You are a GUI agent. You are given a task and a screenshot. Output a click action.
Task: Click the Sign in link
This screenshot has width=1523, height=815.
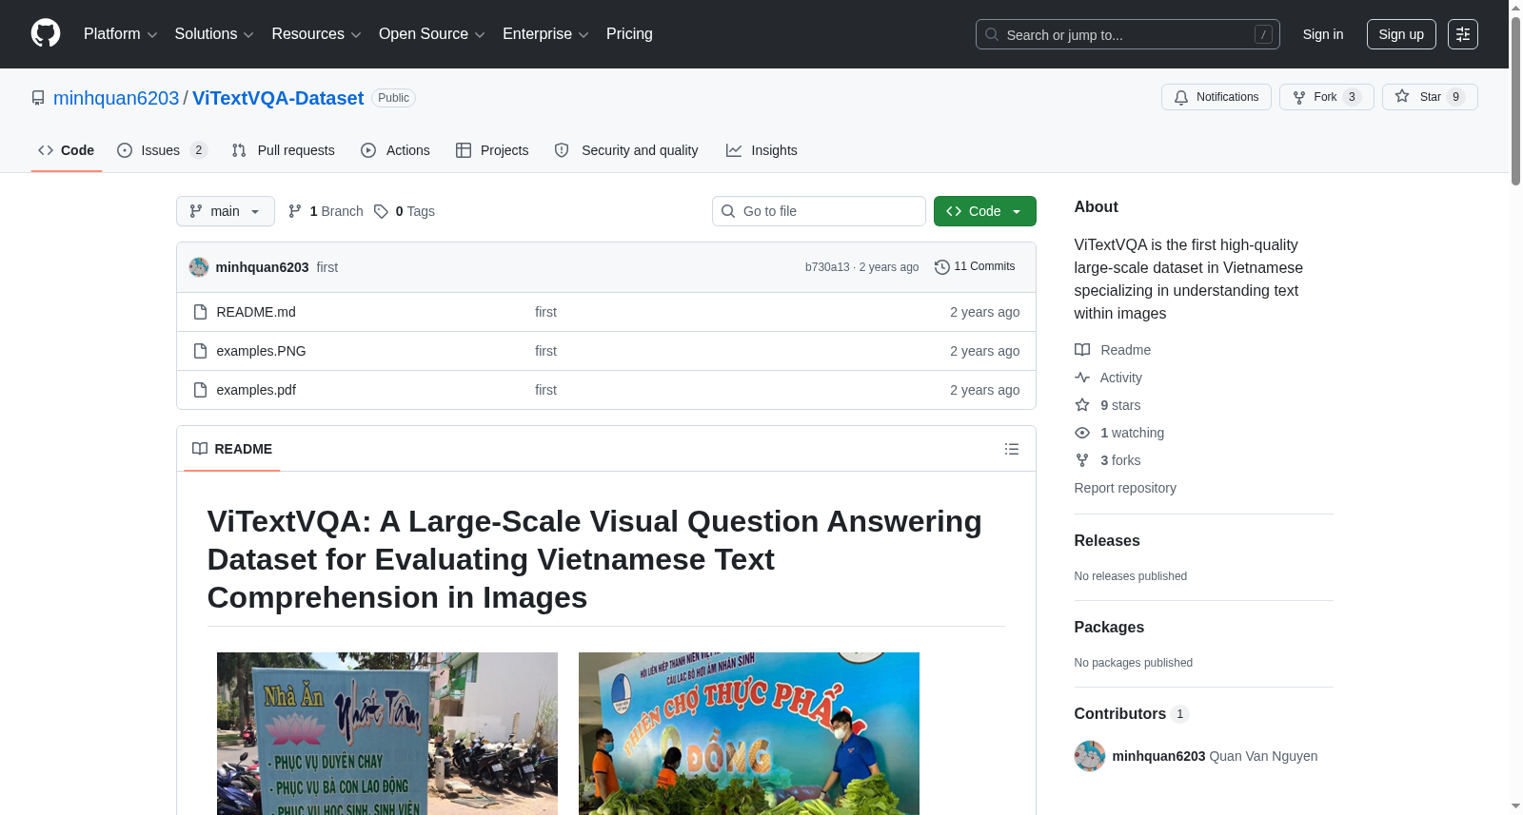pyautogui.click(x=1323, y=34)
